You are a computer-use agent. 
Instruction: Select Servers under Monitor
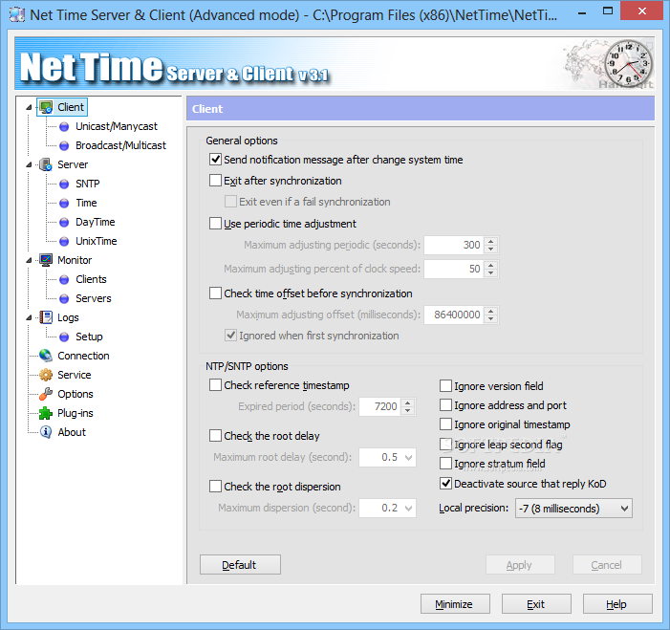pyautogui.click(x=93, y=299)
